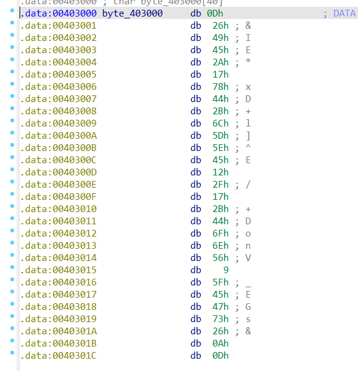Select address .data:0040300E

click(x=58, y=185)
